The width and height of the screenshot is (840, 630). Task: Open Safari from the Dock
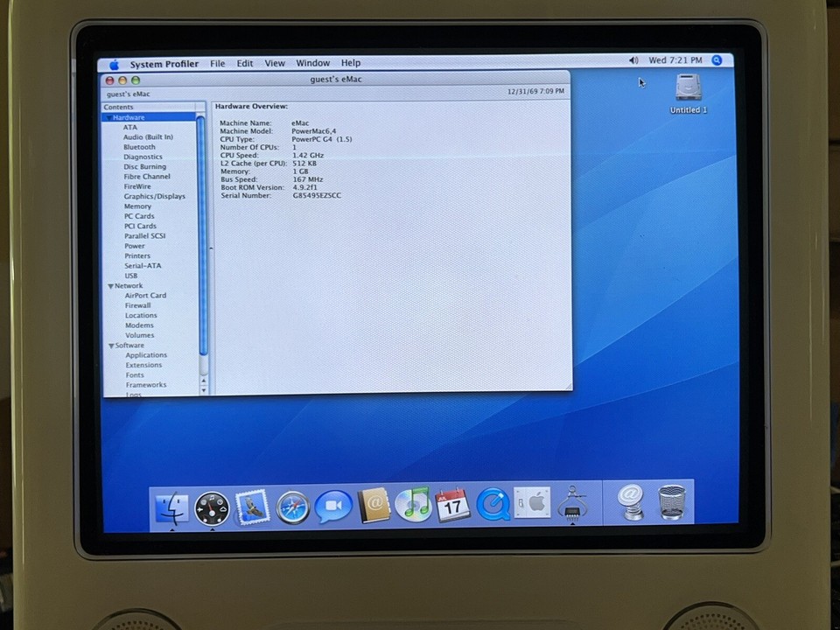[x=292, y=504]
